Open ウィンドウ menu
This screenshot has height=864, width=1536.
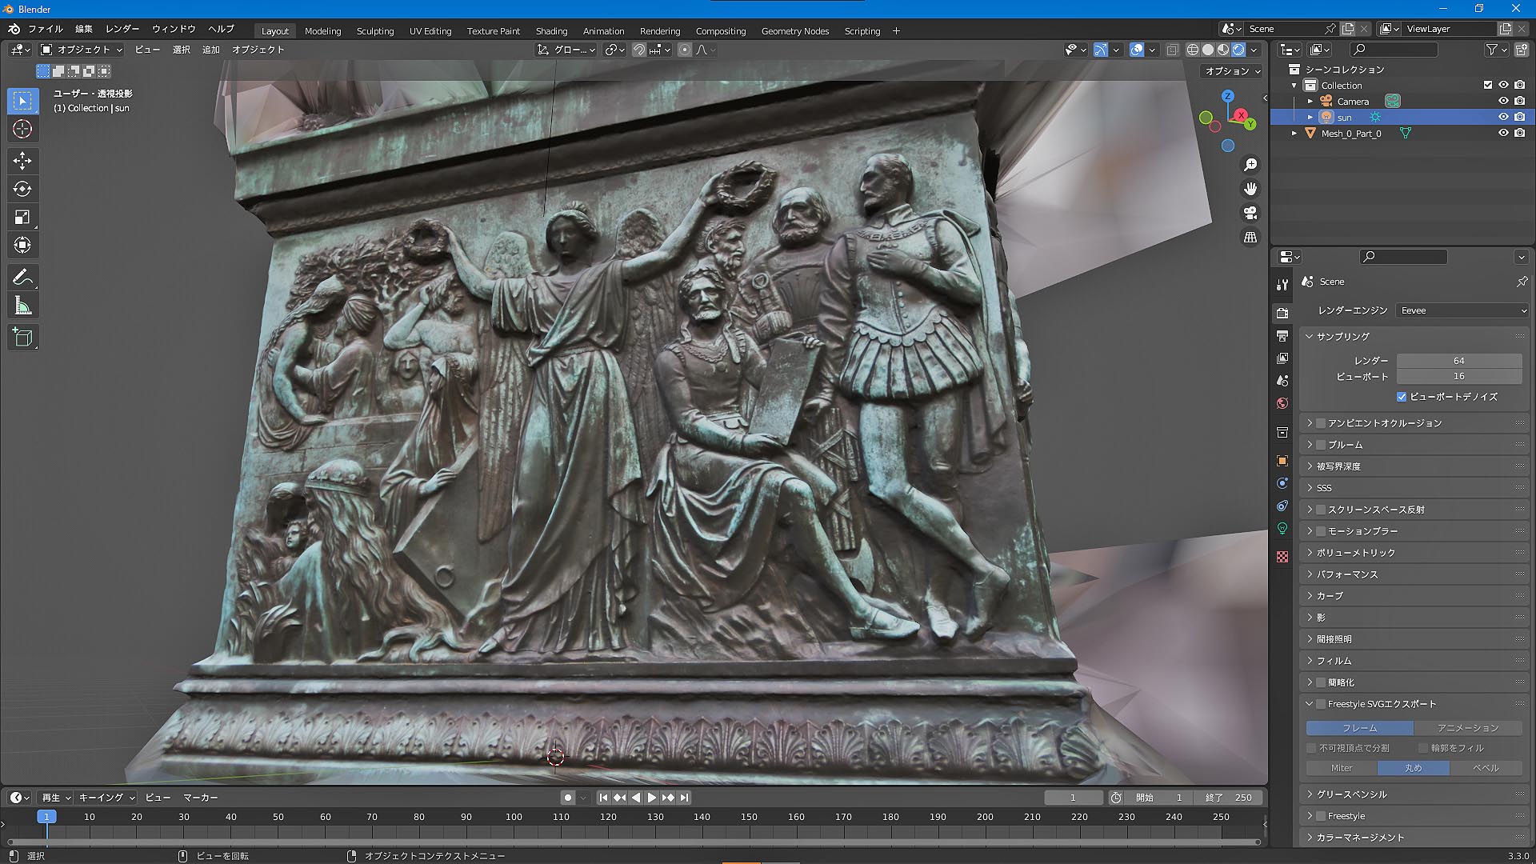[174, 29]
